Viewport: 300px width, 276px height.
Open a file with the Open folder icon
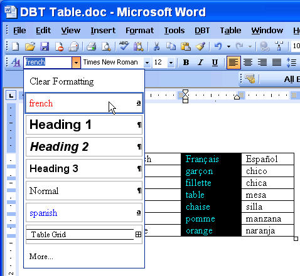pyautogui.click(x=30, y=46)
